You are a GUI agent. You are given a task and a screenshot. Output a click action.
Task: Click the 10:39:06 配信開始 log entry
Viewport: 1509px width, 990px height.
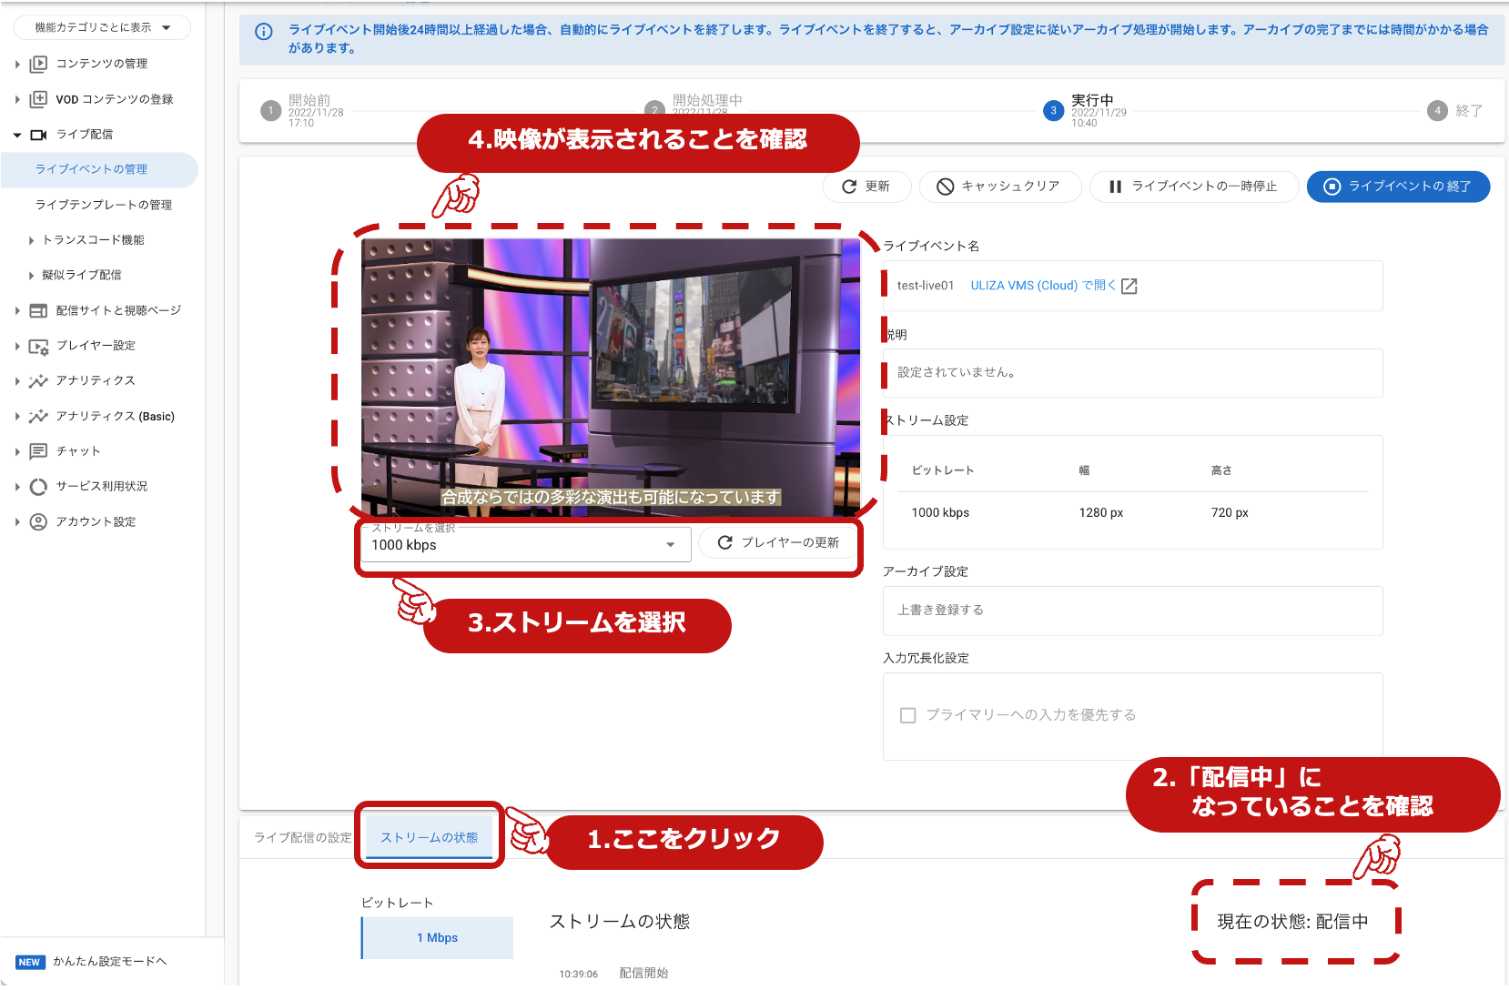click(613, 974)
